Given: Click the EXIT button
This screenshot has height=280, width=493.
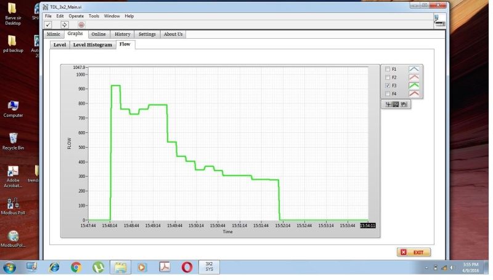Looking at the screenshot, I should pyautogui.click(x=414, y=252).
